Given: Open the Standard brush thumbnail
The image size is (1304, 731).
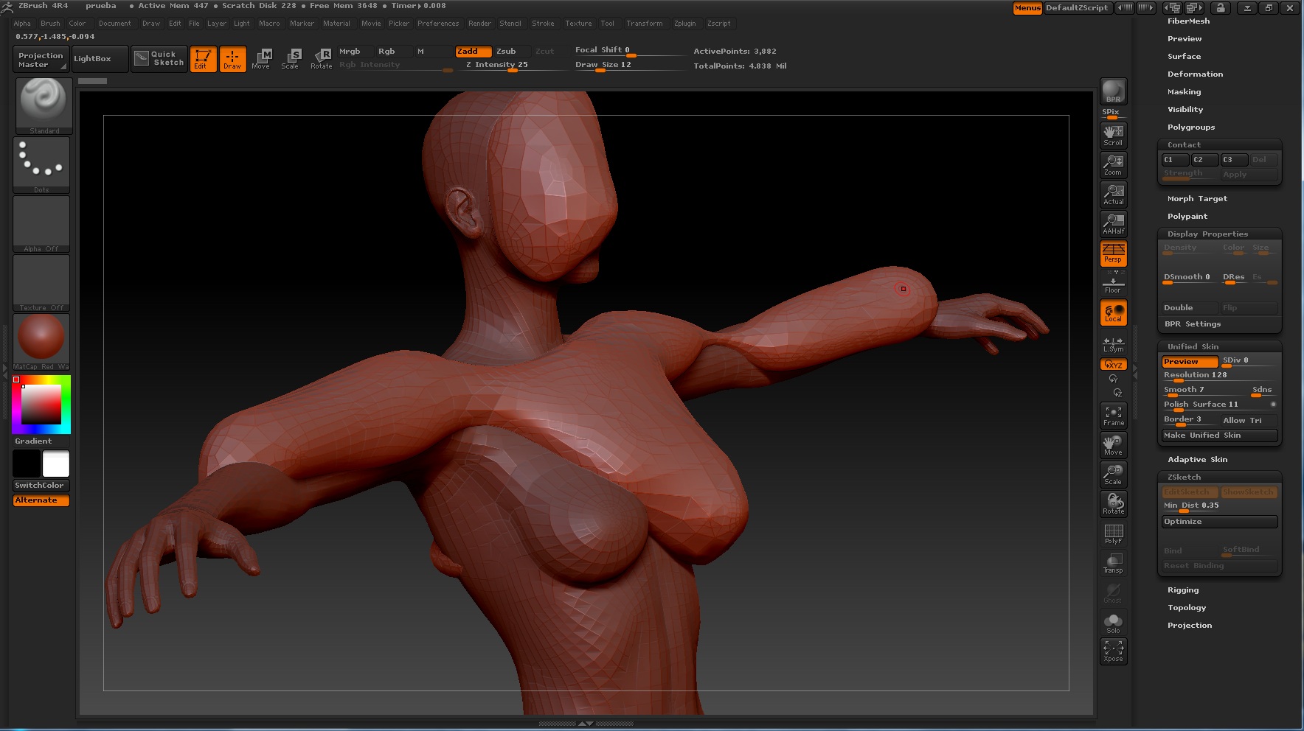Looking at the screenshot, I should point(44,105).
